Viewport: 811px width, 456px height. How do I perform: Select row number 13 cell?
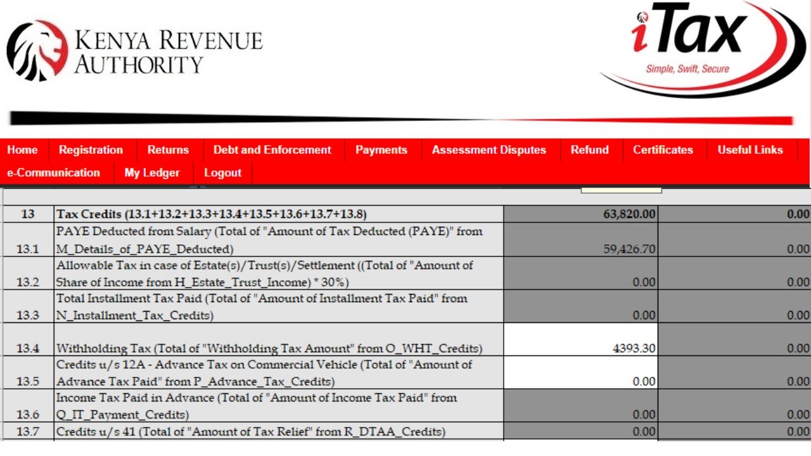(28, 214)
